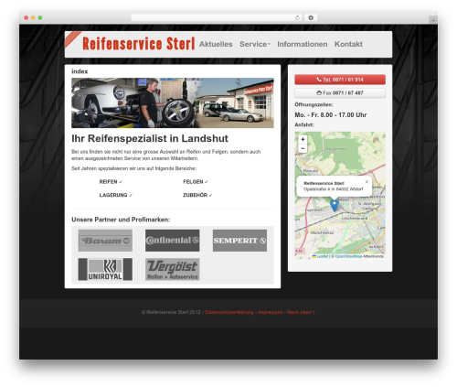The image size is (457, 387).
Task: Click the Nach oben footer link
Action: [x=301, y=312]
